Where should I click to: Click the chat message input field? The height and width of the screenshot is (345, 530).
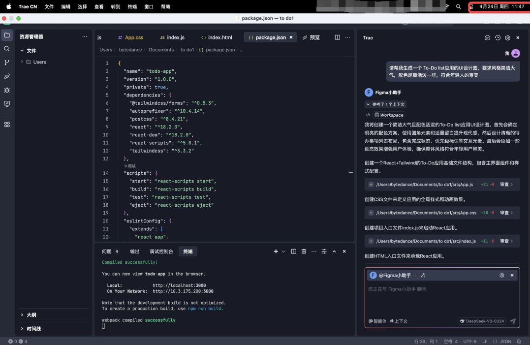(x=441, y=298)
